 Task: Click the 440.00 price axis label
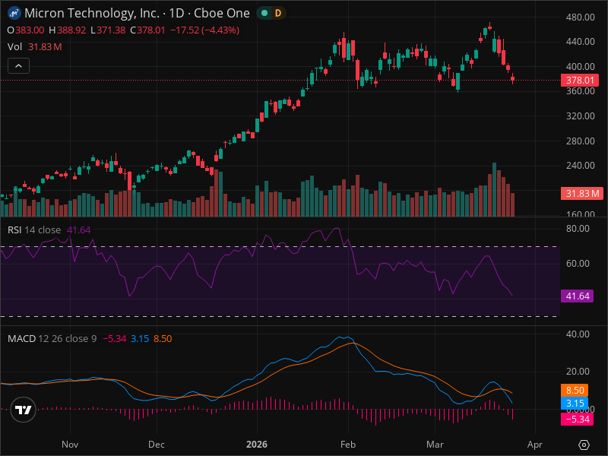tap(580, 42)
